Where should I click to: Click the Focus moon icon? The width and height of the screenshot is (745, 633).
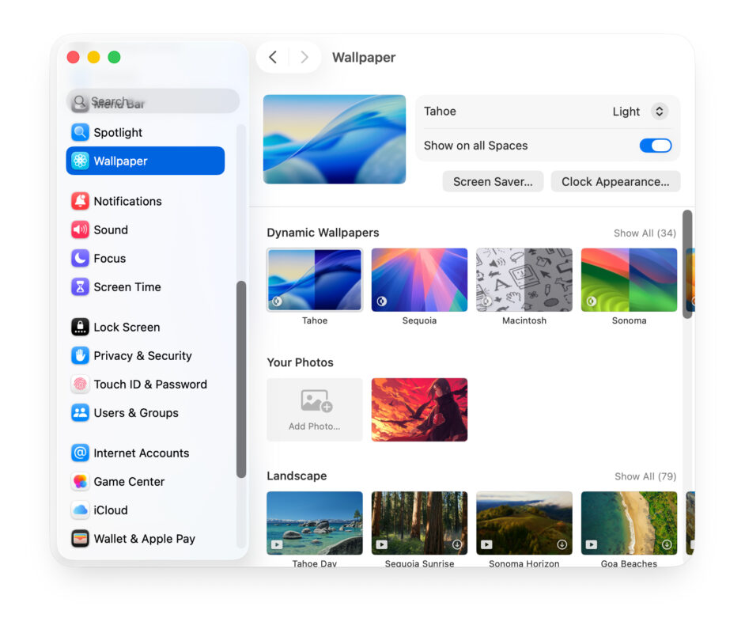coord(80,258)
